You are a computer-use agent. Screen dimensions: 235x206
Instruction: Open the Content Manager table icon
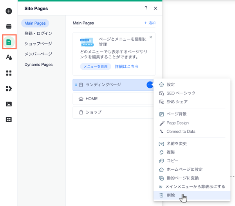(9, 119)
